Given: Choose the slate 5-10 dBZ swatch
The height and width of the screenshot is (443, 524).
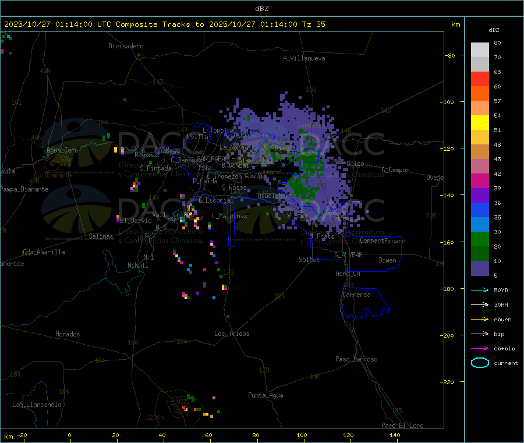Looking at the screenshot, I should [480, 268].
